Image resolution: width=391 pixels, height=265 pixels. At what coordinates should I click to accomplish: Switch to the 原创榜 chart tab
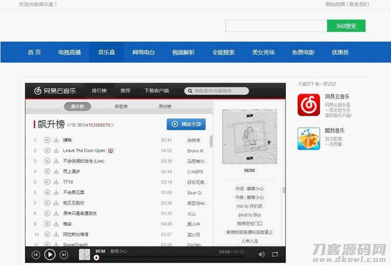point(165,106)
